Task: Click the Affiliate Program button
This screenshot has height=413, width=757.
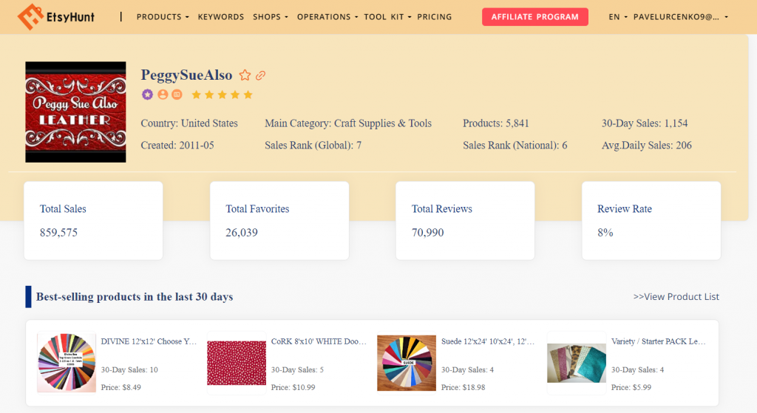Action: 534,17
